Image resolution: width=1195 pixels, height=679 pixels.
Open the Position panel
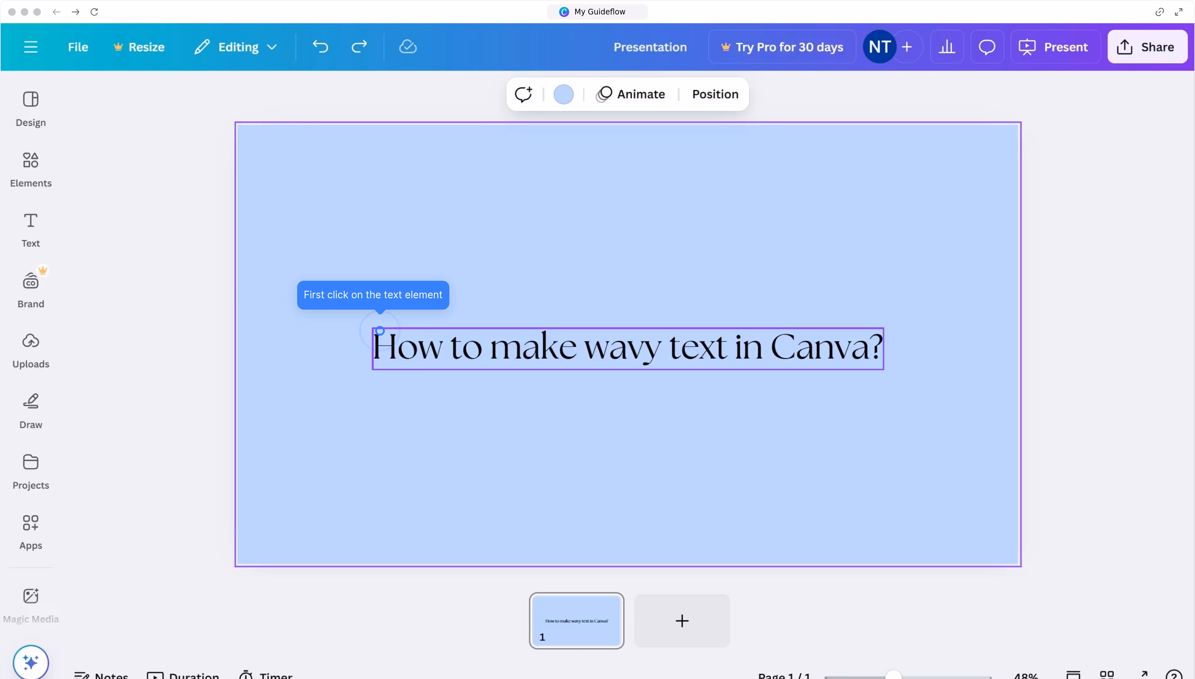click(x=715, y=94)
